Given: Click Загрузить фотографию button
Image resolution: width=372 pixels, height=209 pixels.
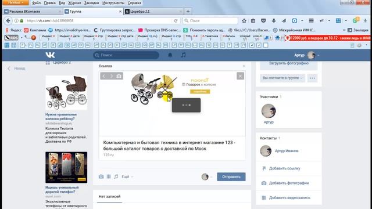Looking at the screenshot, I should [289, 63].
